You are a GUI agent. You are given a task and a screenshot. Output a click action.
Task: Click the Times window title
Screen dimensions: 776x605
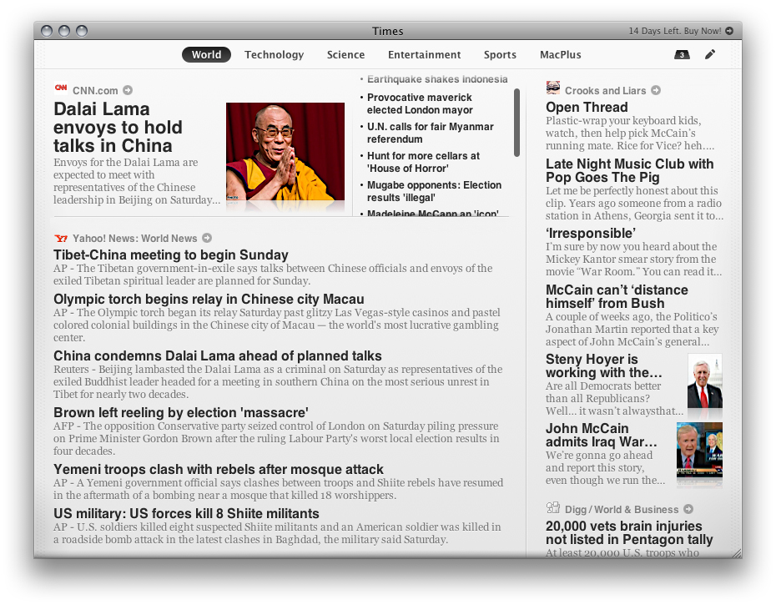coord(387,31)
